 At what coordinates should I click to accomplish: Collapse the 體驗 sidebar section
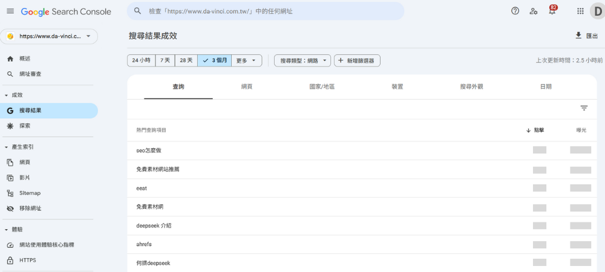(6, 230)
